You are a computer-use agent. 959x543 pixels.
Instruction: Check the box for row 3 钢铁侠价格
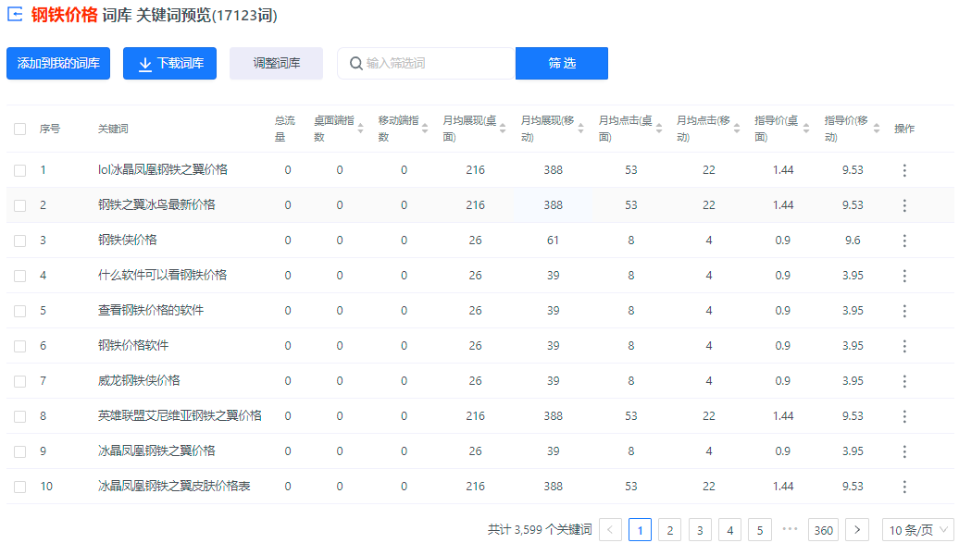click(20, 241)
